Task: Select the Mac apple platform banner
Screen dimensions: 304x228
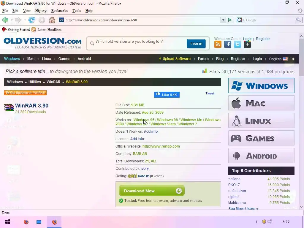Action: point(261,103)
